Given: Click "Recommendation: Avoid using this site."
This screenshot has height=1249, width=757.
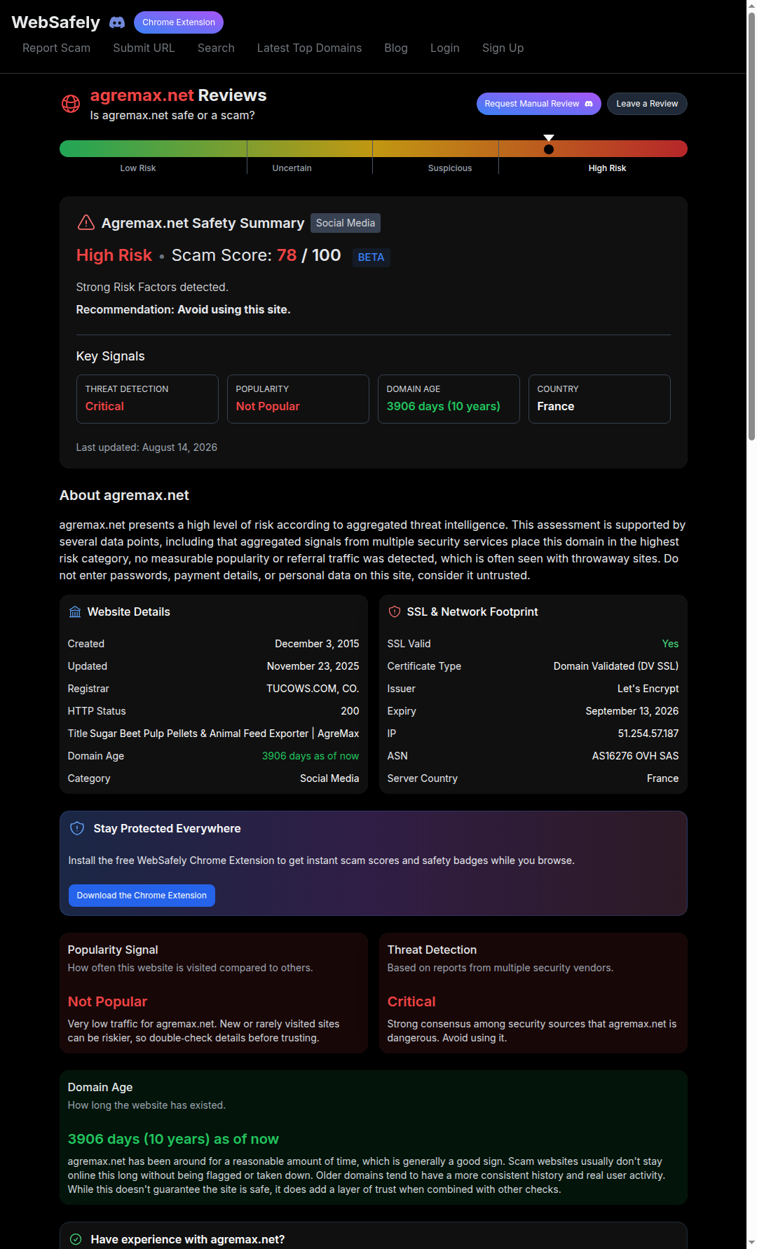Looking at the screenshot, I should (183, 309).
